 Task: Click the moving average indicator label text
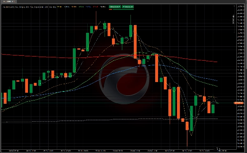click(x=29, y=7)
